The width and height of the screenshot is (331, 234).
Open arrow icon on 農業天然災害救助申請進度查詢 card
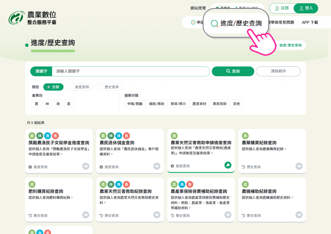228,165
